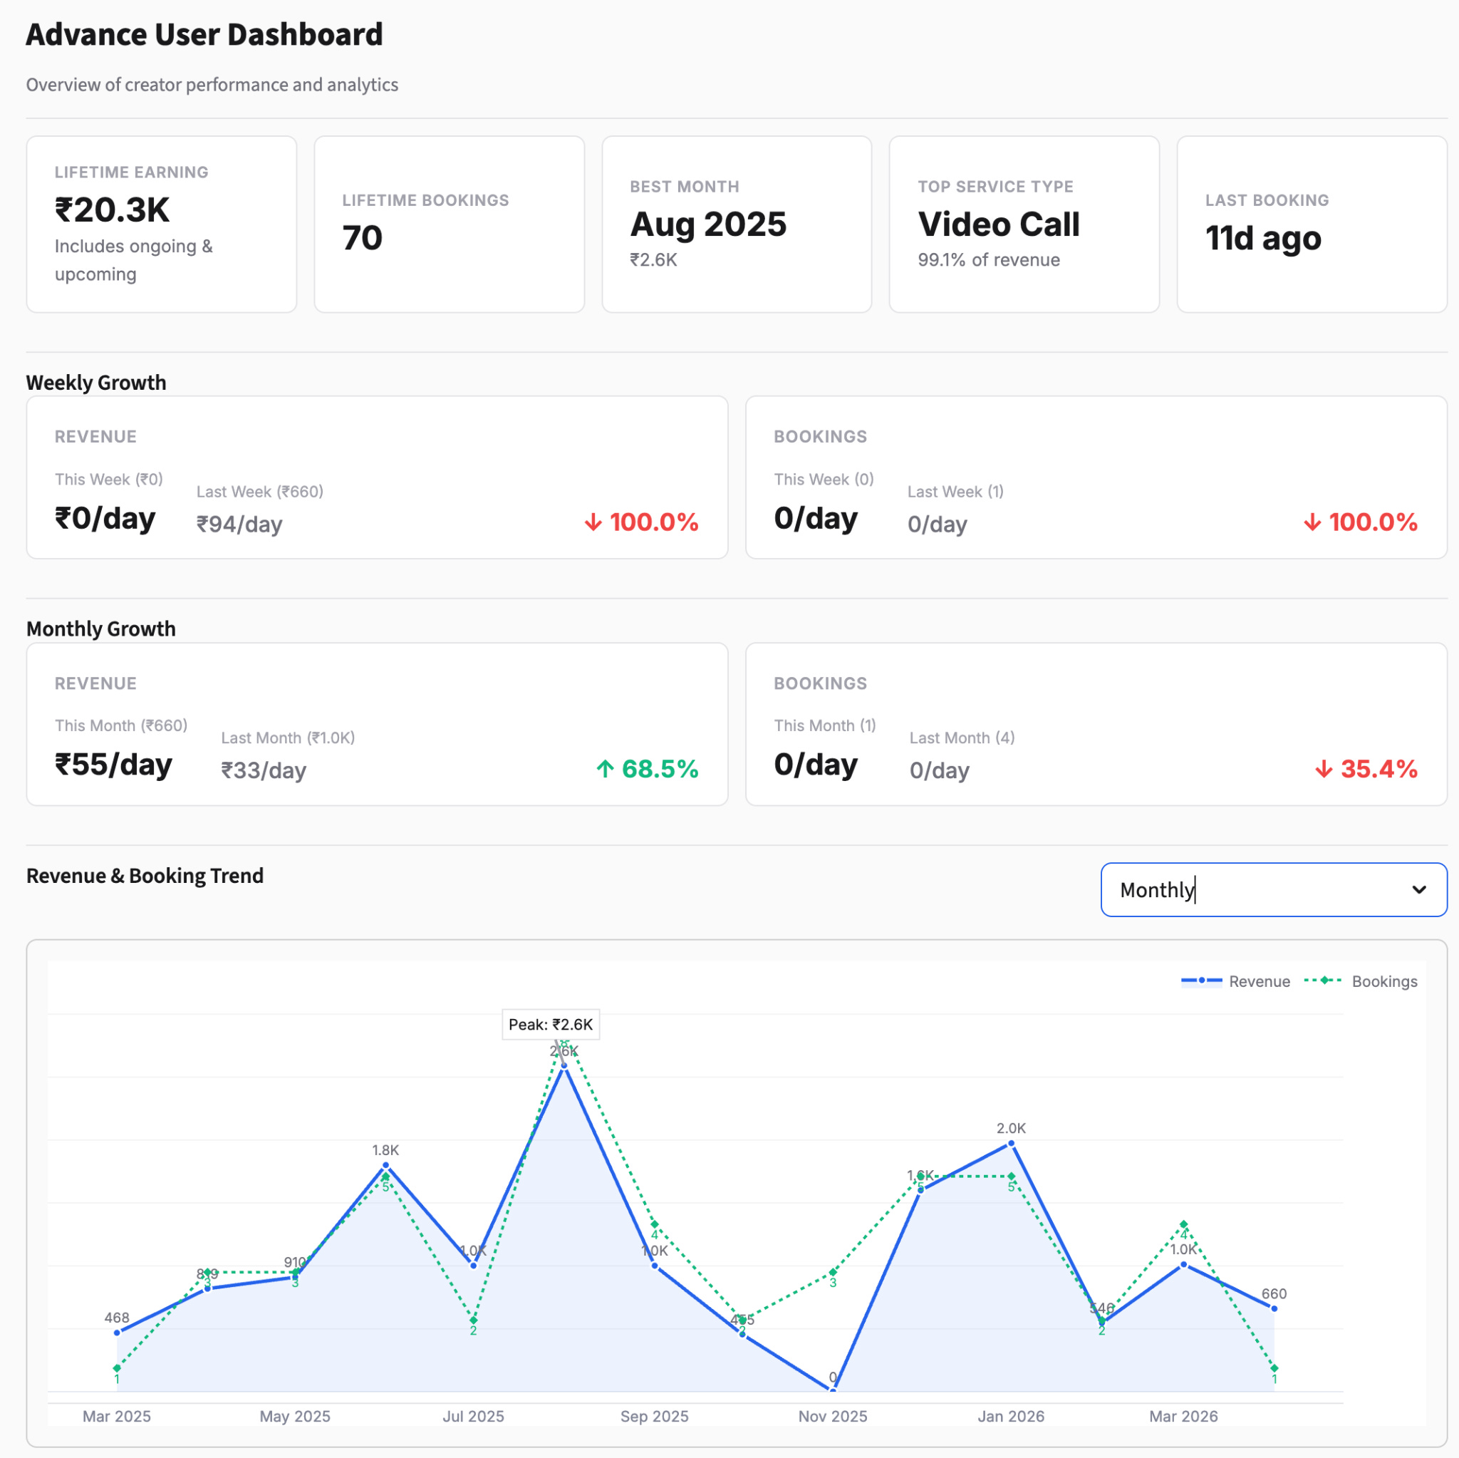Click the Jan 2026 2.0K revenue point
Viewport: 1459px width, 1458px height.
point(1011,1143)
